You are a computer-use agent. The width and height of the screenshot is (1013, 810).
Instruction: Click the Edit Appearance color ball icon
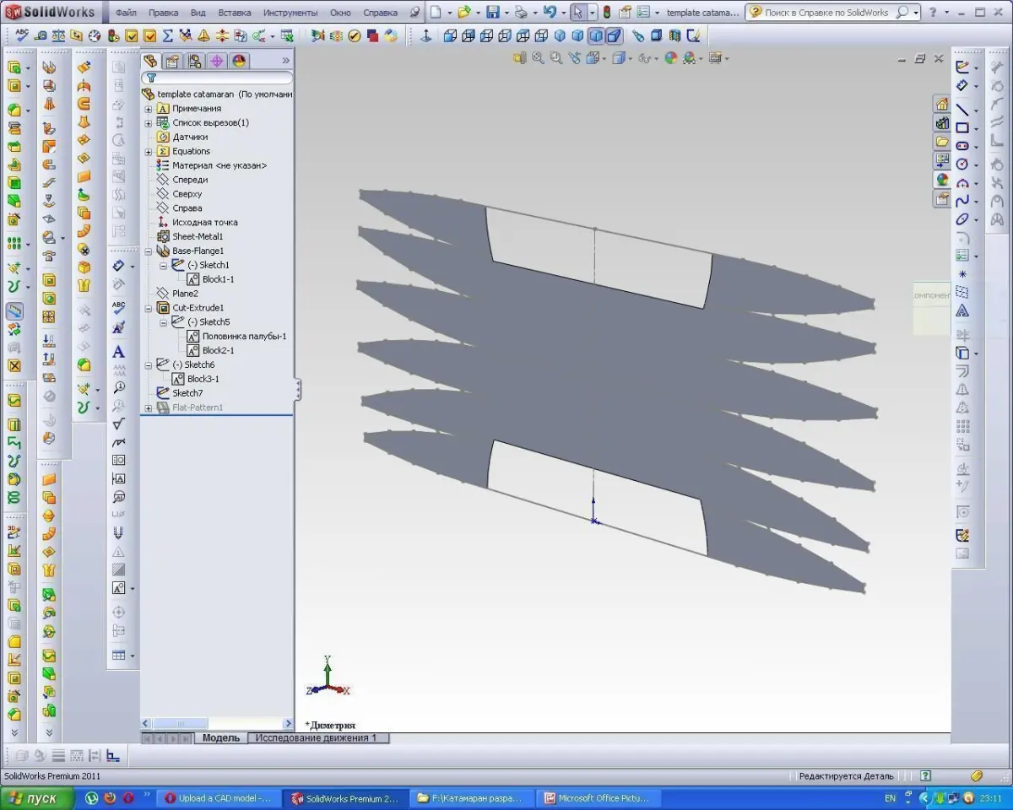tap(670, 58)
